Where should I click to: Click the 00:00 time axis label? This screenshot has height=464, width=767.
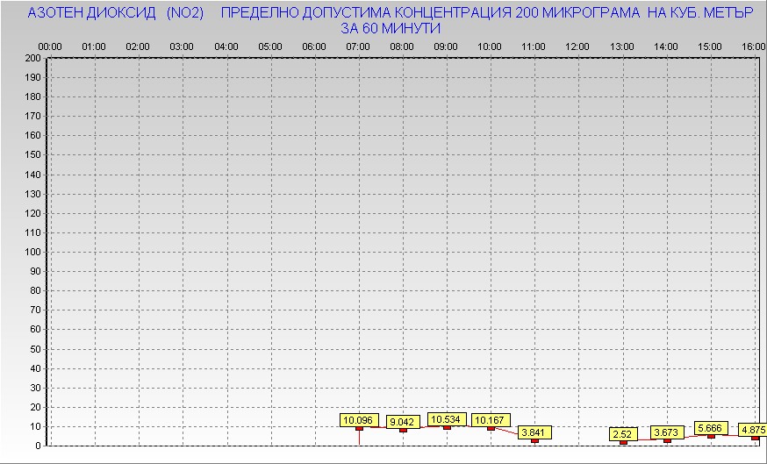coord(50,46)
